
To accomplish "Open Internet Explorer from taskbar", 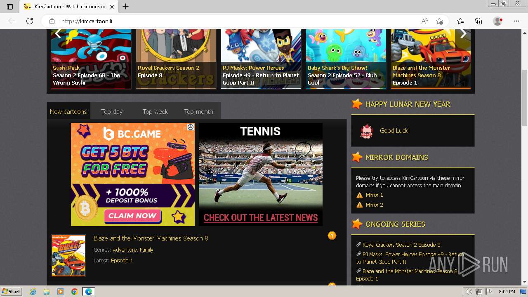I will [33, 292].
